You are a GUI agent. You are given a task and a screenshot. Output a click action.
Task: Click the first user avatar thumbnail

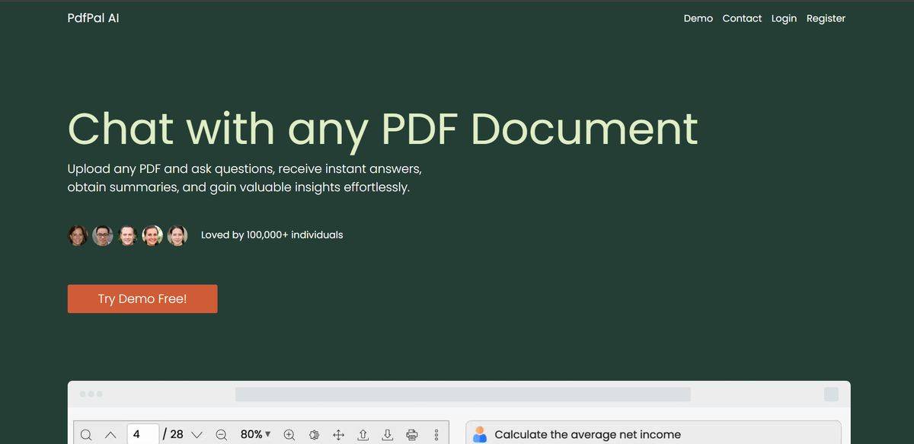point(78,235)
